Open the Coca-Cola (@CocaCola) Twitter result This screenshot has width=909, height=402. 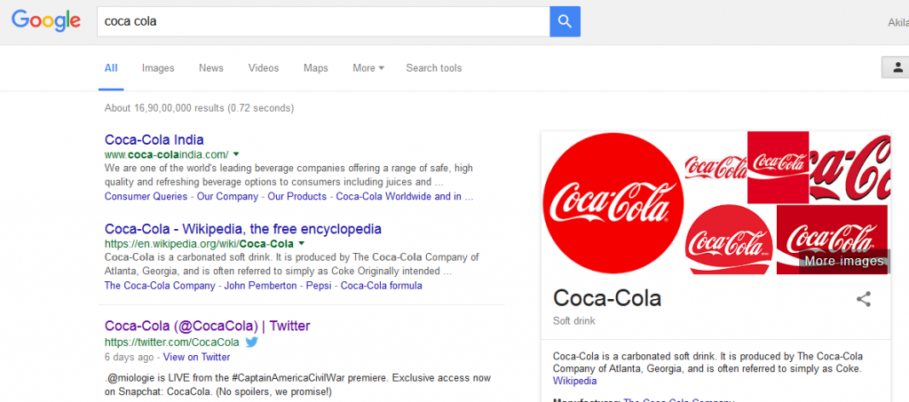(208, 326)
